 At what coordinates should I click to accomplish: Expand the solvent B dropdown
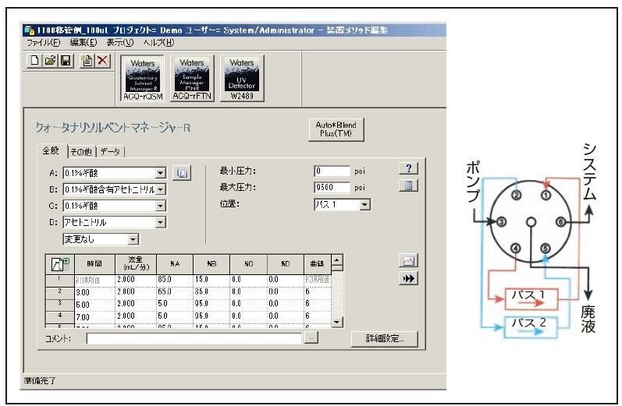click(160, 189)
